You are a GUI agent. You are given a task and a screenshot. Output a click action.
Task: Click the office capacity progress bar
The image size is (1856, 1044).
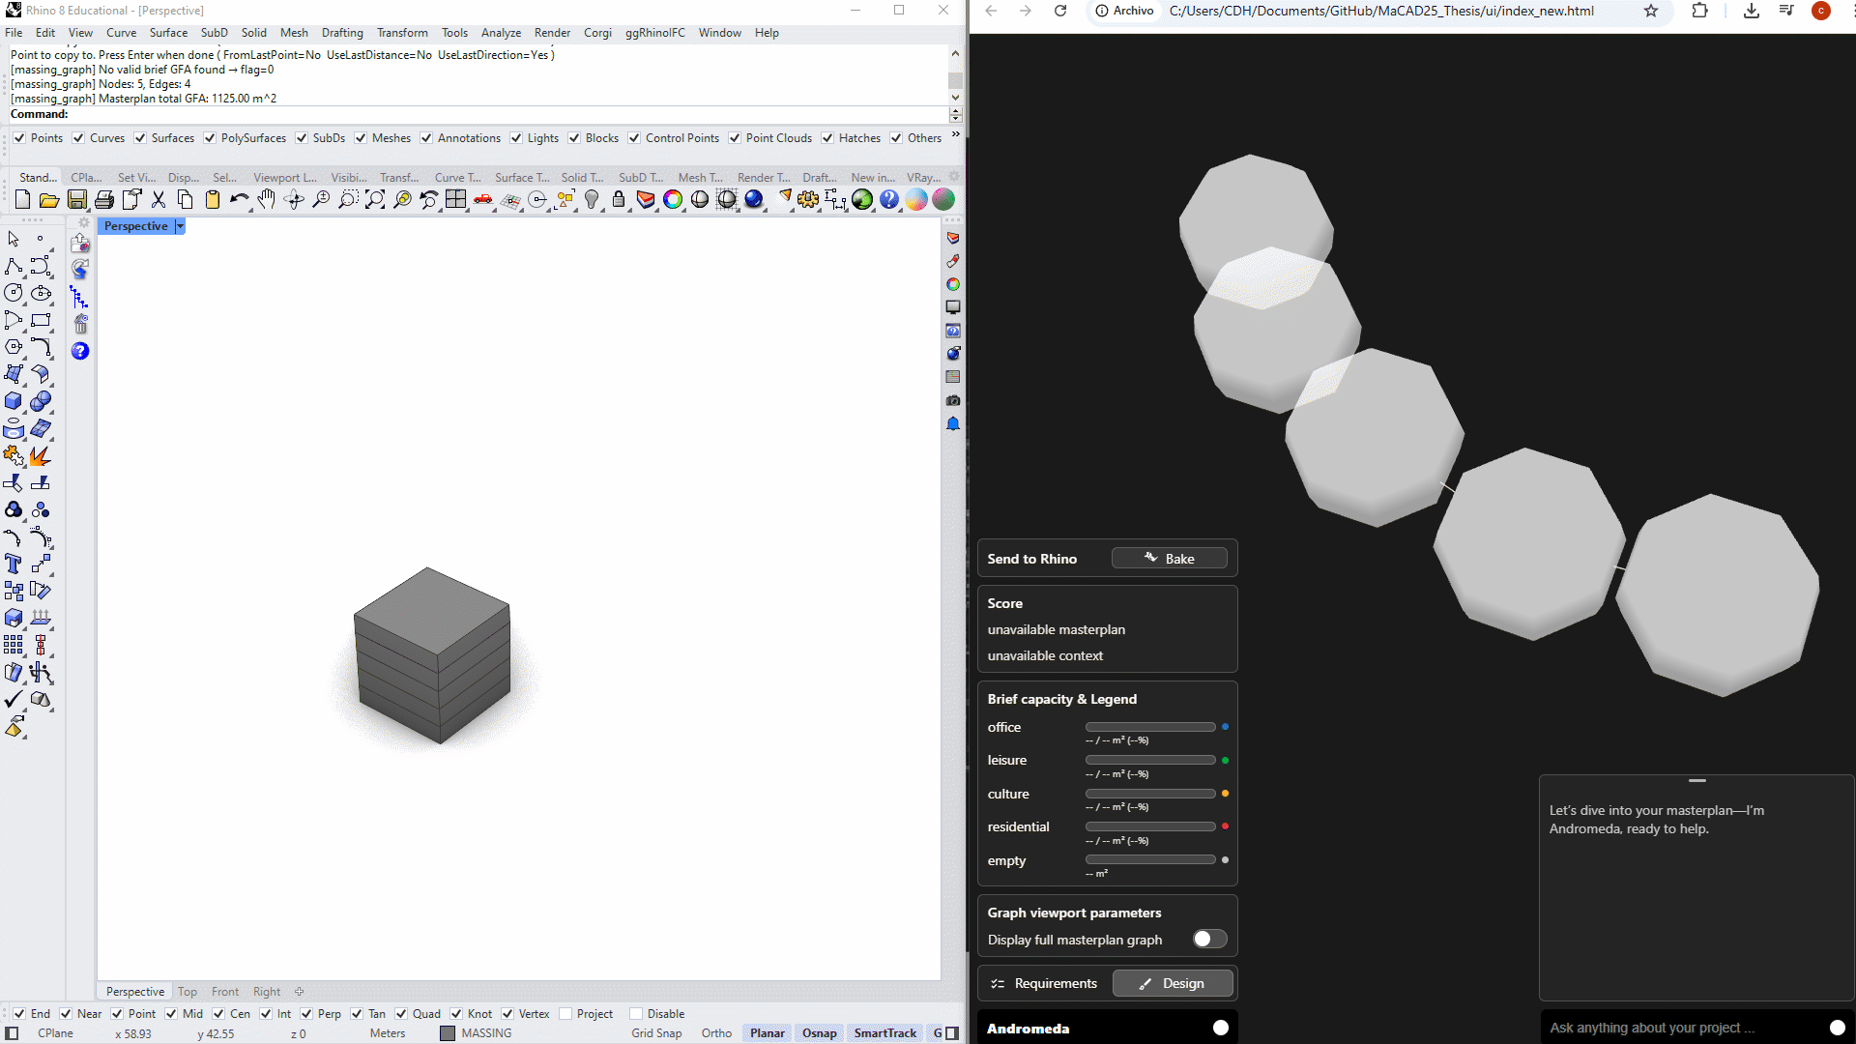(1150, 727)
